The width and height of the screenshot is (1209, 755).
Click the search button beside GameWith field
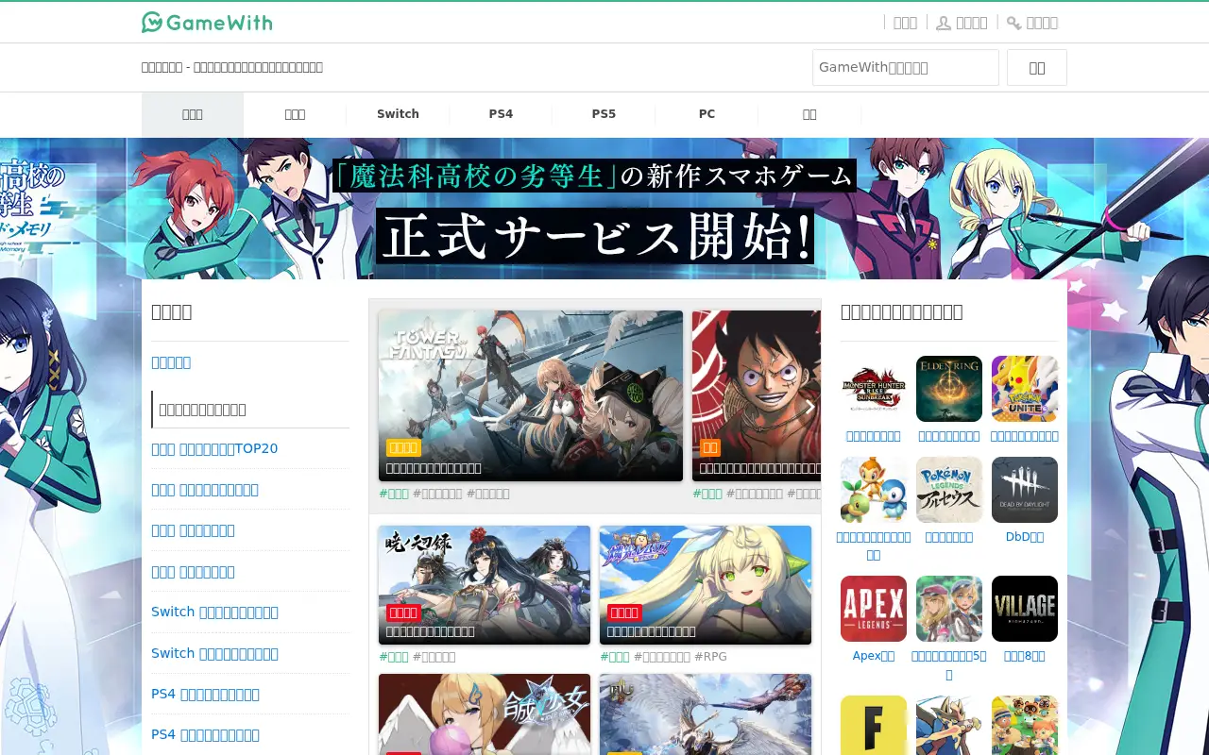coord(1037,68)
